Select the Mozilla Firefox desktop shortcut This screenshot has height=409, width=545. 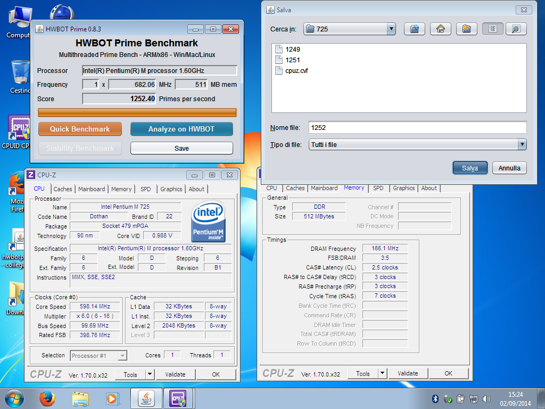pyautogui.click(x=16, y=191)
